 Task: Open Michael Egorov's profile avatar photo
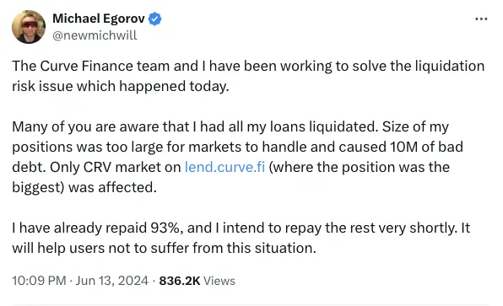pyautogui.click(x=29, y=27)
